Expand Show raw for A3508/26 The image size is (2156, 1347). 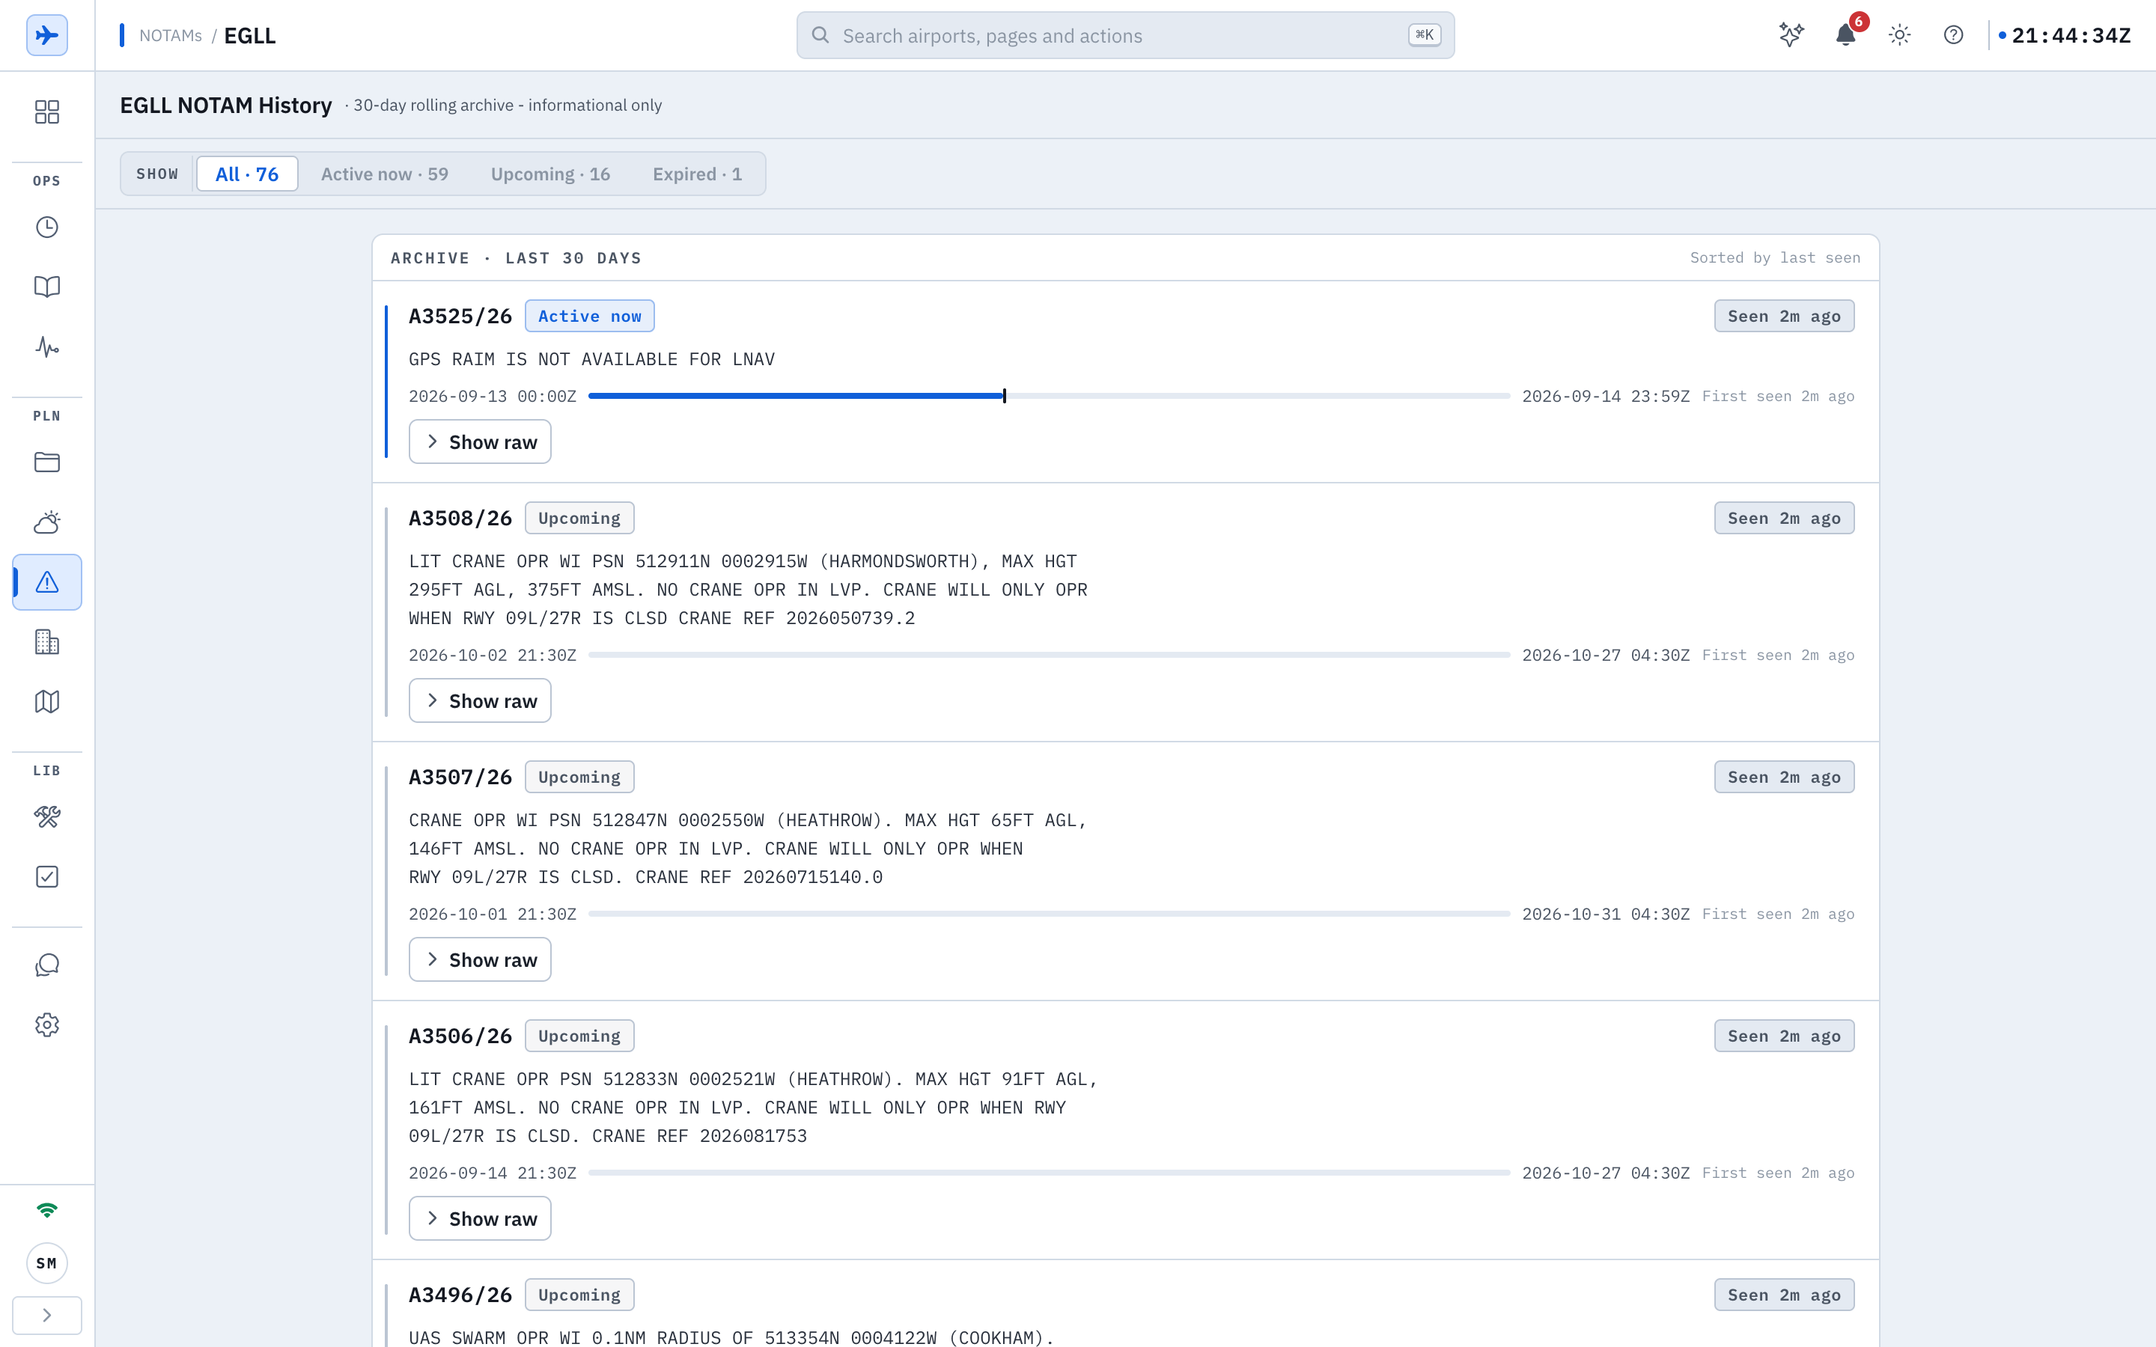pos(480,701)
